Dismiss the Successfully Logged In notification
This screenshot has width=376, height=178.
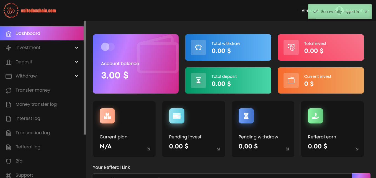366,12
